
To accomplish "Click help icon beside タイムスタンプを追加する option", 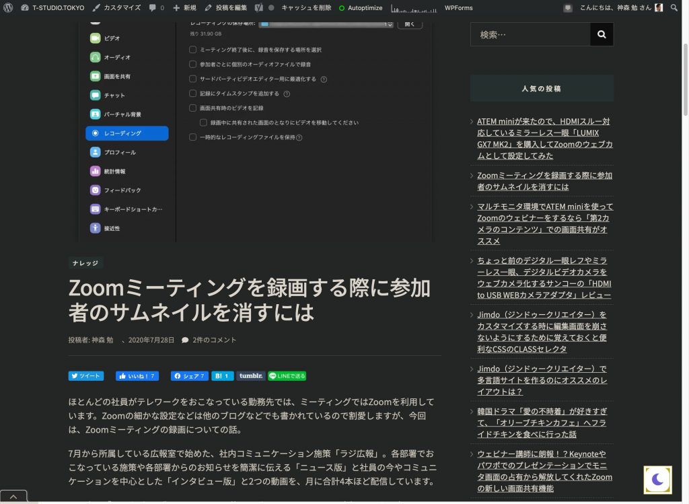I will [287, 94].
